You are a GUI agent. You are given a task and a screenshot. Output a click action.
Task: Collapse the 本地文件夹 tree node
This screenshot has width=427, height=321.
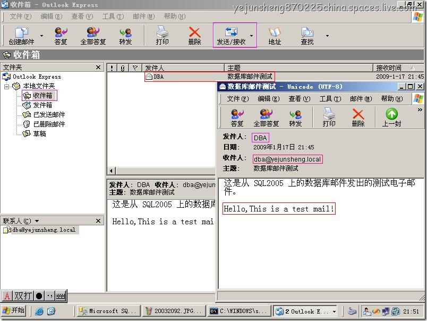(6, 87)
